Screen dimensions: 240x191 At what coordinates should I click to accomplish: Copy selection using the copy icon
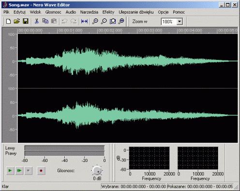pos(45,21)
